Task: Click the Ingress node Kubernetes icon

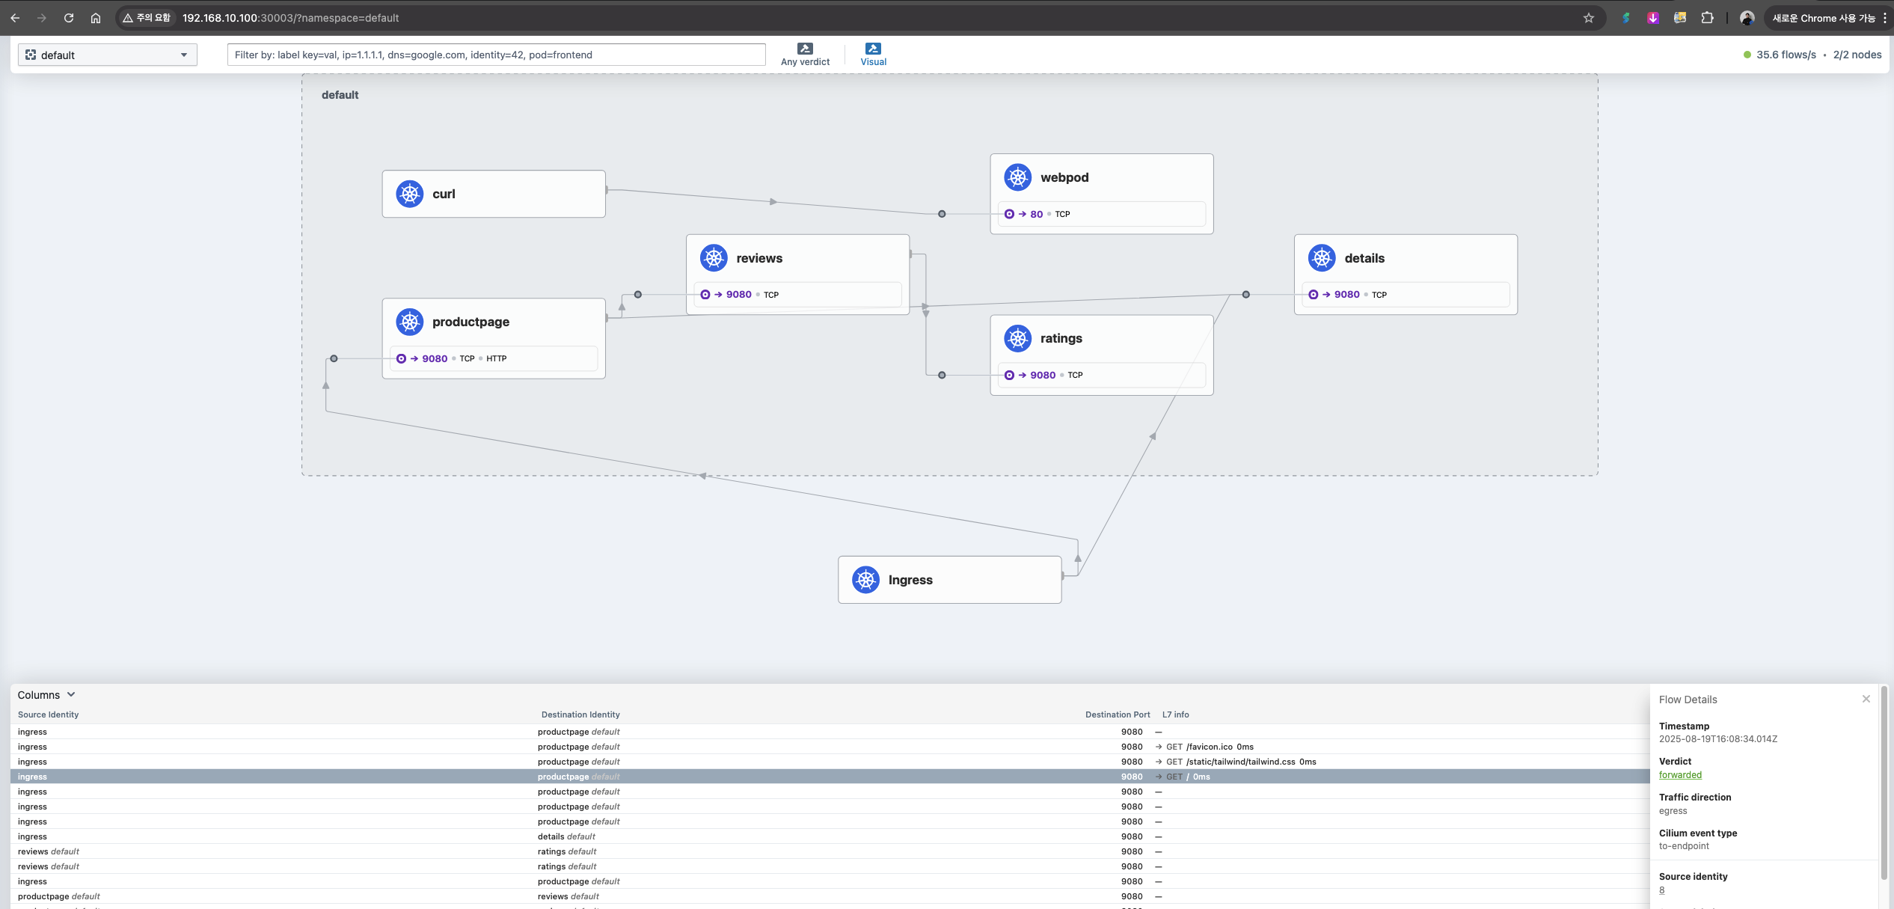Action: (865, 580)
